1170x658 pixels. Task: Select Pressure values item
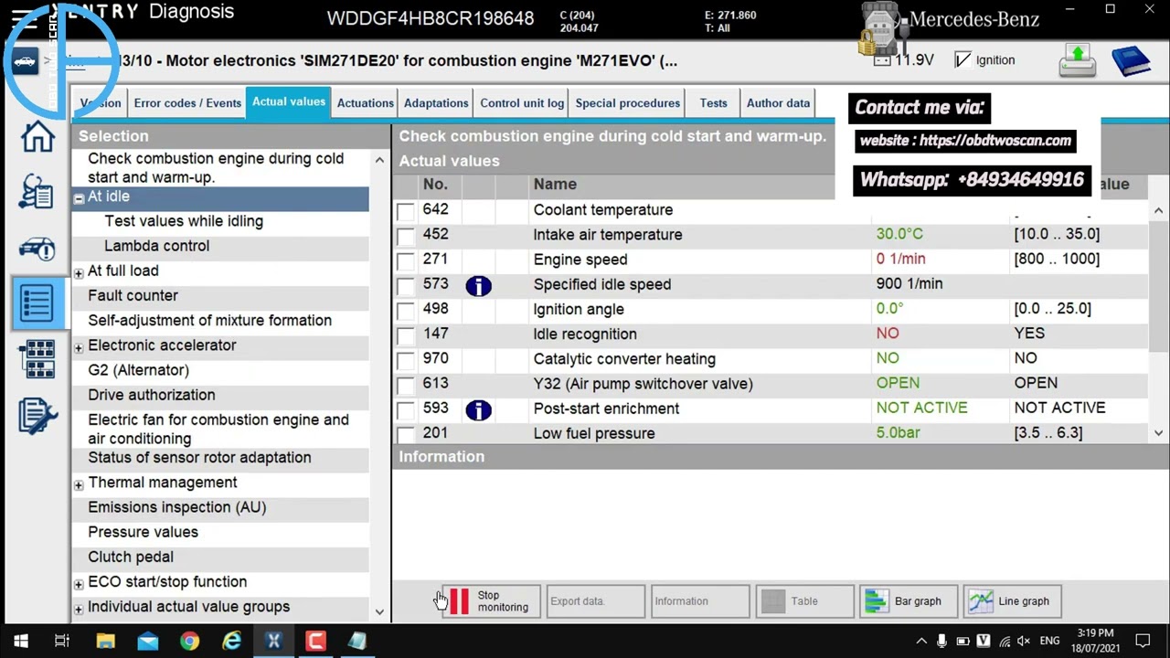click(143, 532)
